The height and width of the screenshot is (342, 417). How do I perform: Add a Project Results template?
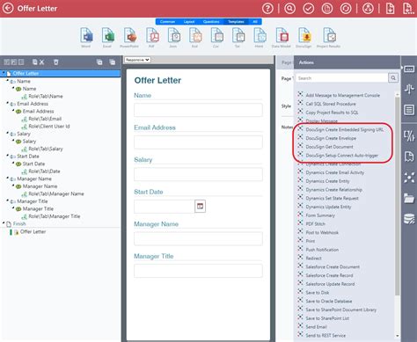tap(329, 38)
